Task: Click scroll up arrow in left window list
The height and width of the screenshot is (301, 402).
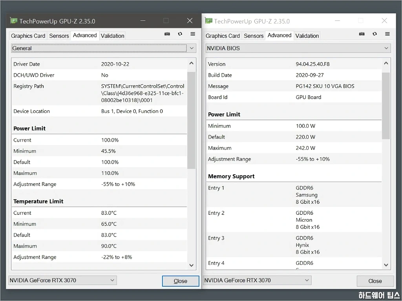Action: click(x=191, y=63)
